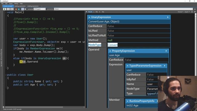Click the IsLiftedToNull row label
The image size is (197, 111).
(x=97, y=35)
